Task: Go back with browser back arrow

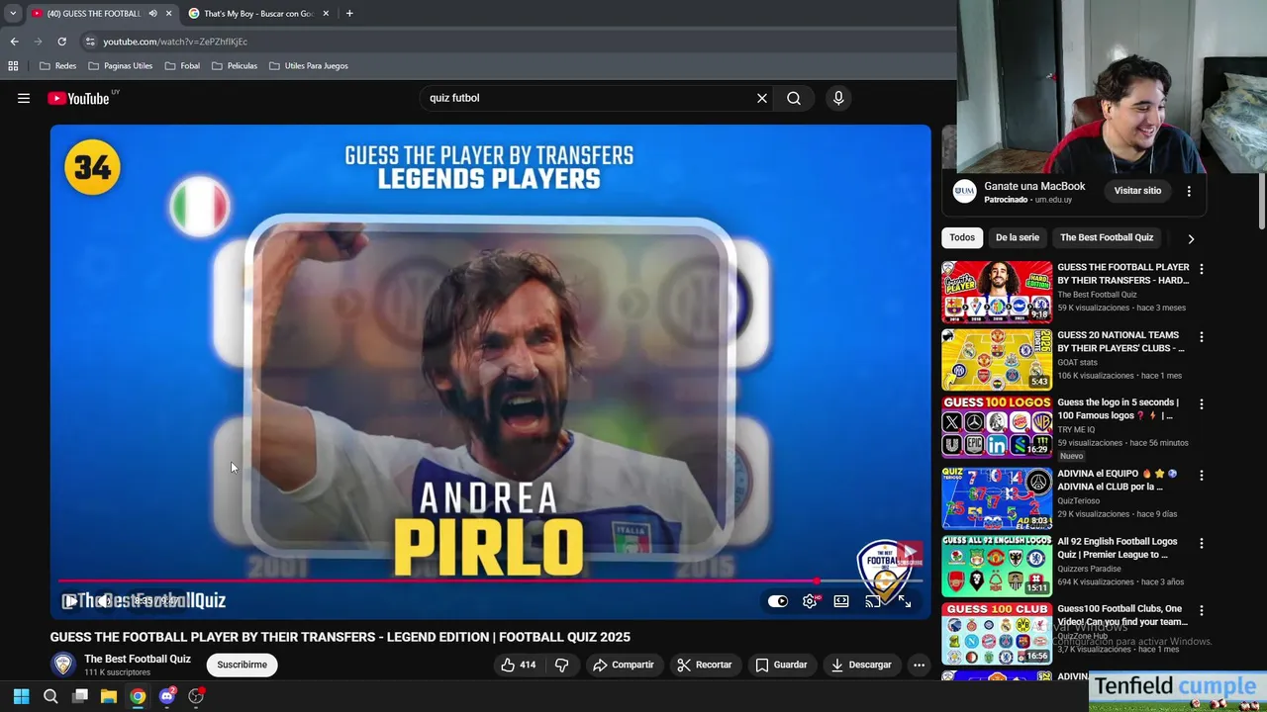Action: point(14,42)
